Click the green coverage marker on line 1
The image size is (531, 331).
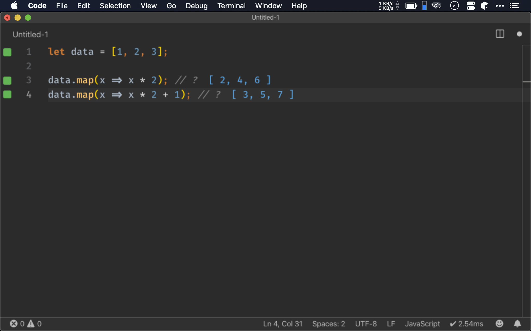pos(7,52)
